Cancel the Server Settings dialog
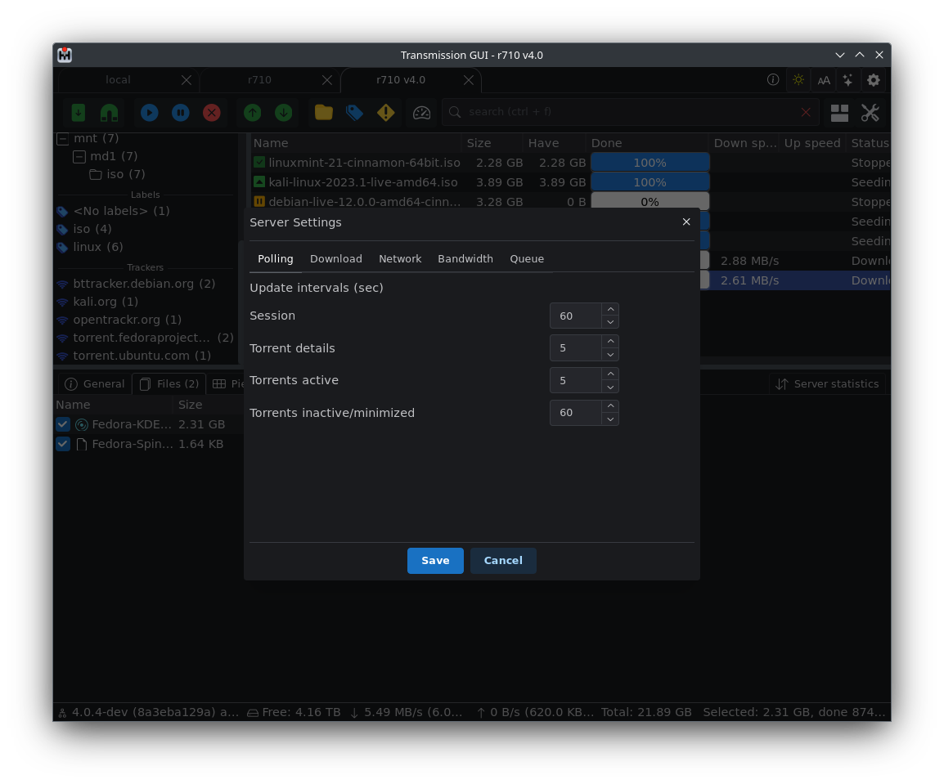Image resolution: width=944 pixels, height=784 pixels. pyautogui.click(x=503, y=560)
